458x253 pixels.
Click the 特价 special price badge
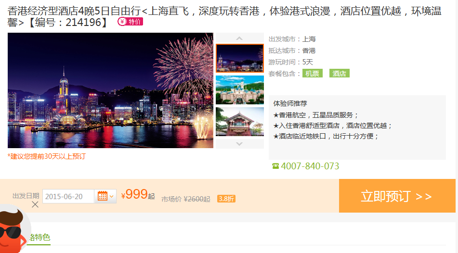click(131, 22)
